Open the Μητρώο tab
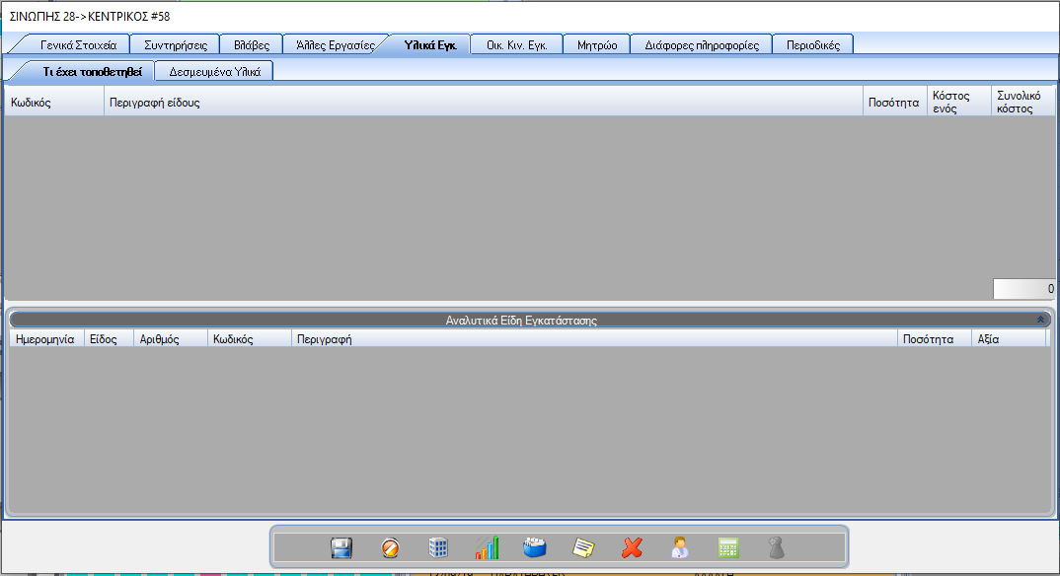 pyautogui.click(x=597, y=44)
